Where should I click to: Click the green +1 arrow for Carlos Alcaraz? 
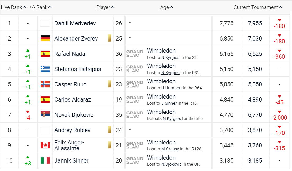tap(28, 99)
